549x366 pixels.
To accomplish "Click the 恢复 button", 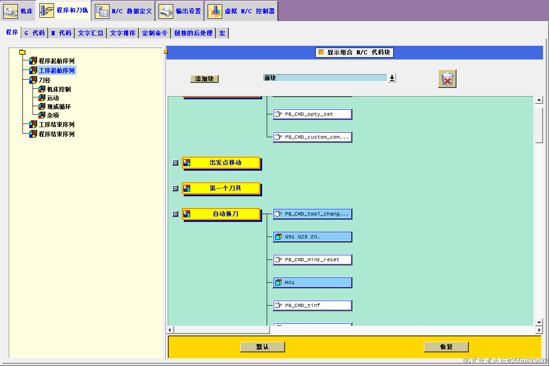I will [x=446, y=347].
